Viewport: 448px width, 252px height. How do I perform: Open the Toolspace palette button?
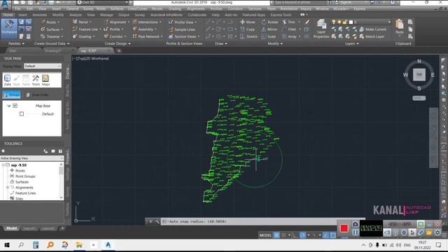click(9, 28)
